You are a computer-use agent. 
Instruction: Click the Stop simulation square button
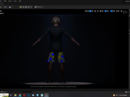click(x=26, y=7)
